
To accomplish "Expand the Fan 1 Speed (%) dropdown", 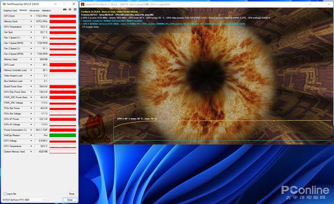I will click(31, 38).
